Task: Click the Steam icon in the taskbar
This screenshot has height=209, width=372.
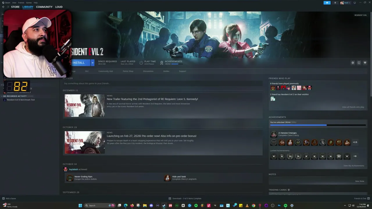Action: (164, 206)
